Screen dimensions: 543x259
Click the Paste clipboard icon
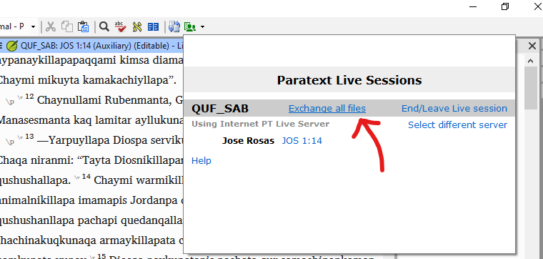pos(83,26)
